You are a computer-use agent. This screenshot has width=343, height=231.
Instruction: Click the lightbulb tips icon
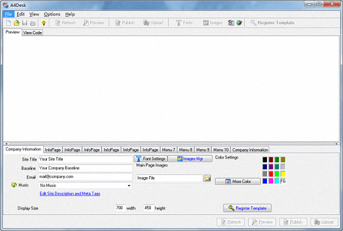click(43, 23)
